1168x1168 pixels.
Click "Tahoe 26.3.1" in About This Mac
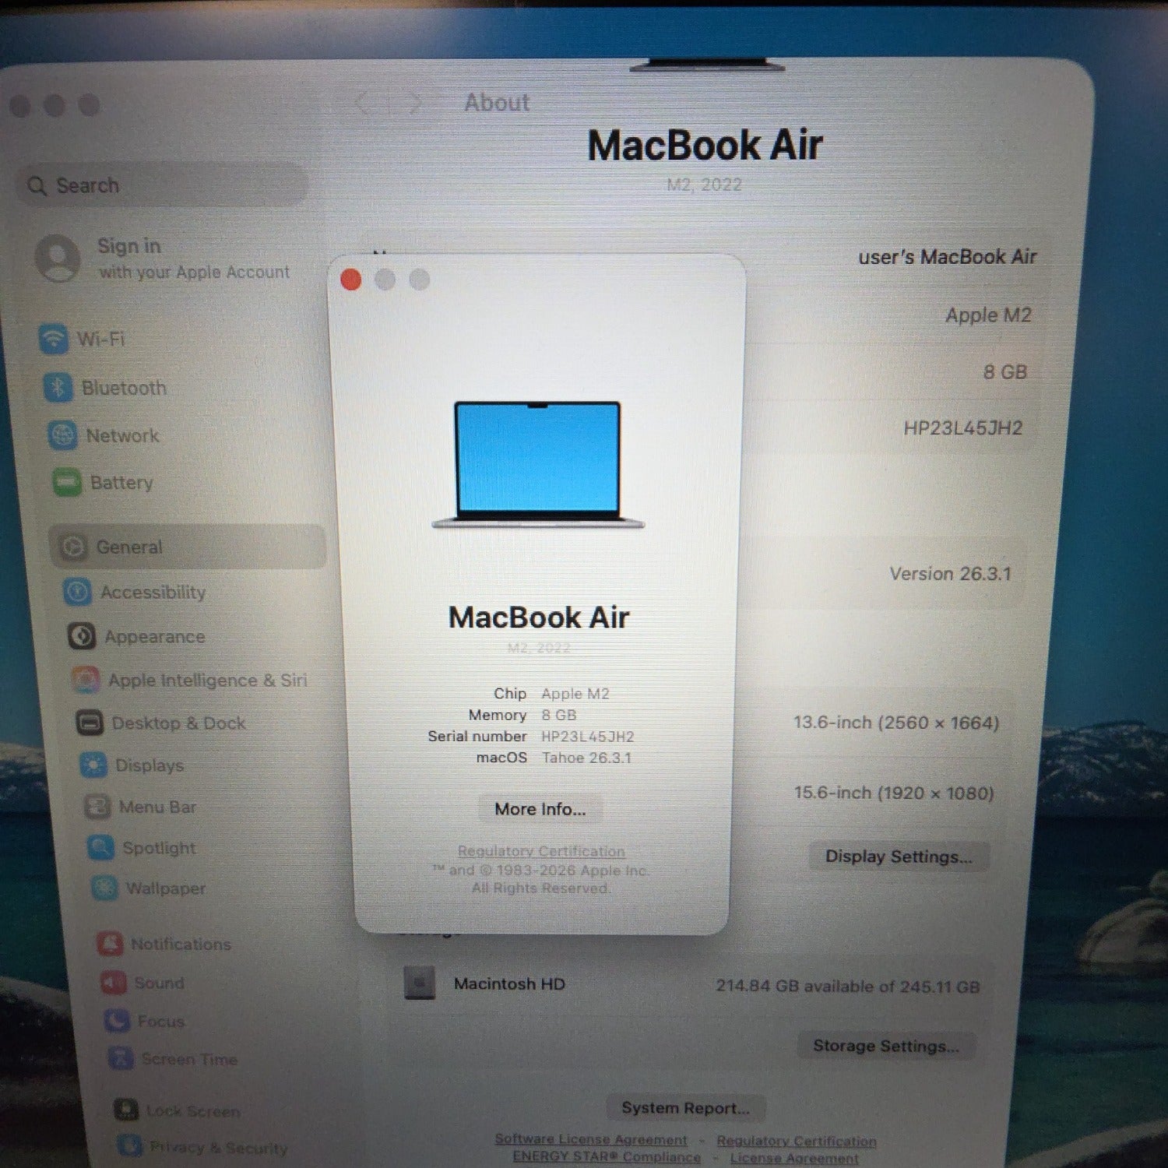586,758
